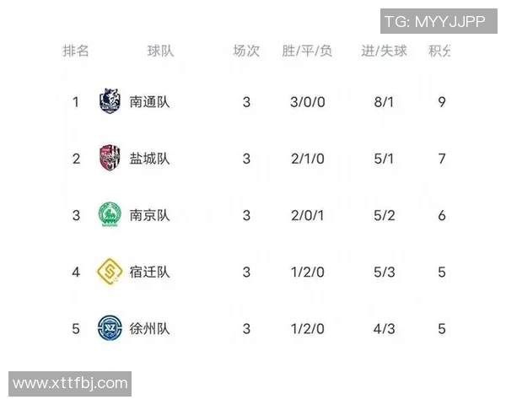
Task: Open the 宿迁队 team name
Action: [149, 272]
